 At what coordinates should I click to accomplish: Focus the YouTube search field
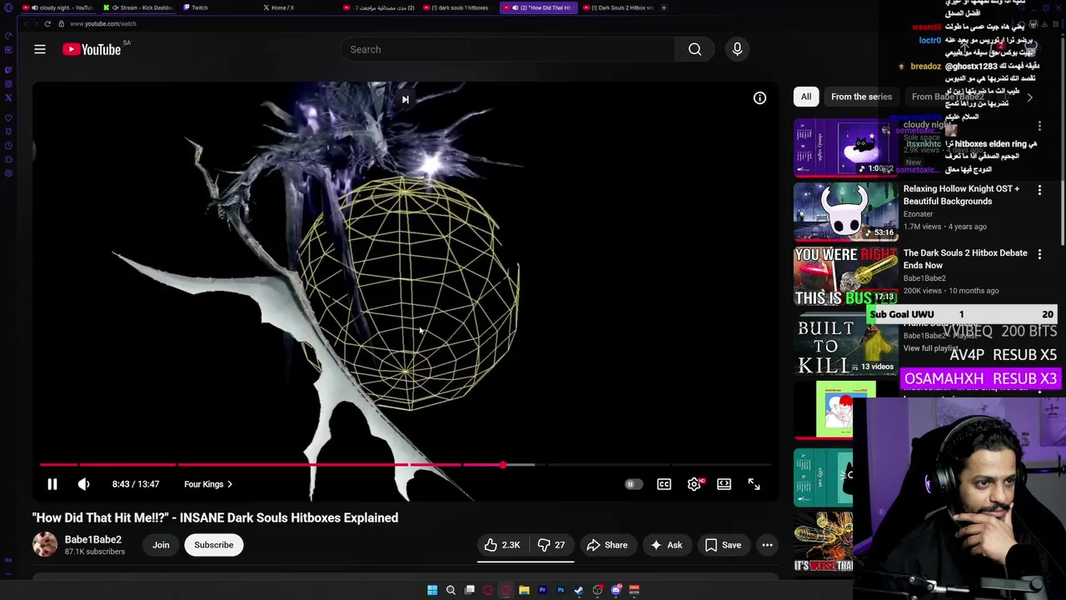click(508, 49)
